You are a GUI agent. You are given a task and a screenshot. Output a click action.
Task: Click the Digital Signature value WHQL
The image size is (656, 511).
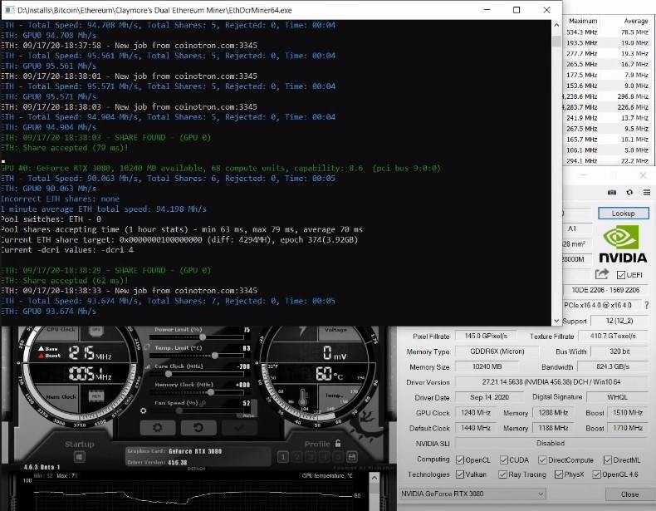tap(618, 397)
